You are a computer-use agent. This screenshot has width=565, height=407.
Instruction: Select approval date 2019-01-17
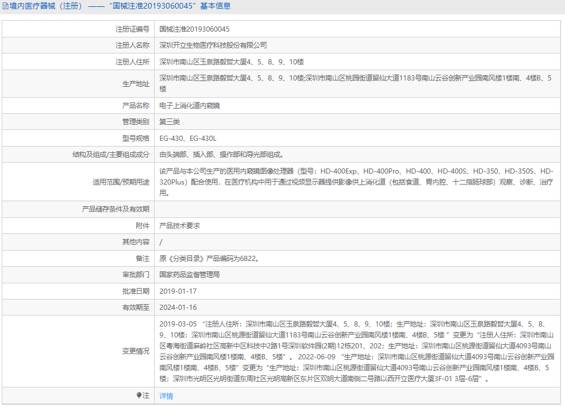pos(178,291)
